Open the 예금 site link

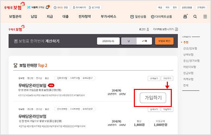click(x=160, y=8)
